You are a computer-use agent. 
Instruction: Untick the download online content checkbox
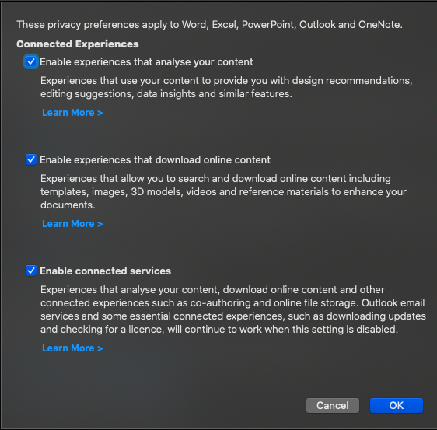(31, 159)
